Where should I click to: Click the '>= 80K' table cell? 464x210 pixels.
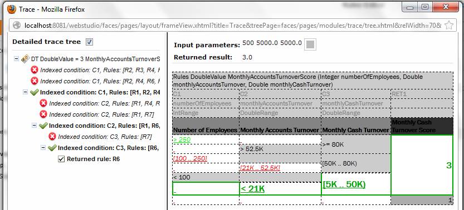356,144
